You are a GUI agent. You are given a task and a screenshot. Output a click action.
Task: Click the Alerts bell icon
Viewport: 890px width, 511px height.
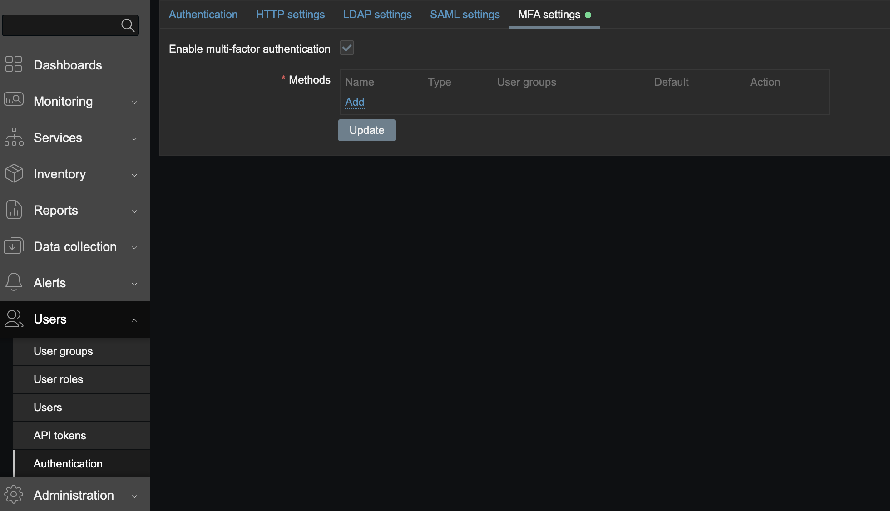click(x=14, y=282)
